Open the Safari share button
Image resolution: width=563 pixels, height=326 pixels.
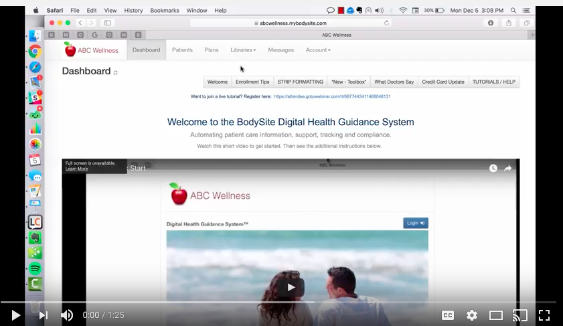508,23
